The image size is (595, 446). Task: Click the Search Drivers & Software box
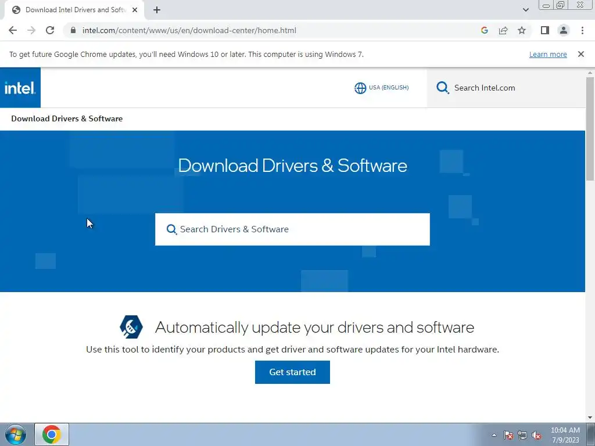pyautogui.click(x=292, y=229)
